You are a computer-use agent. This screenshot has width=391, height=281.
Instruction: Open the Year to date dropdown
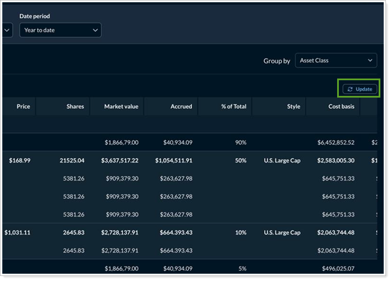60,30
